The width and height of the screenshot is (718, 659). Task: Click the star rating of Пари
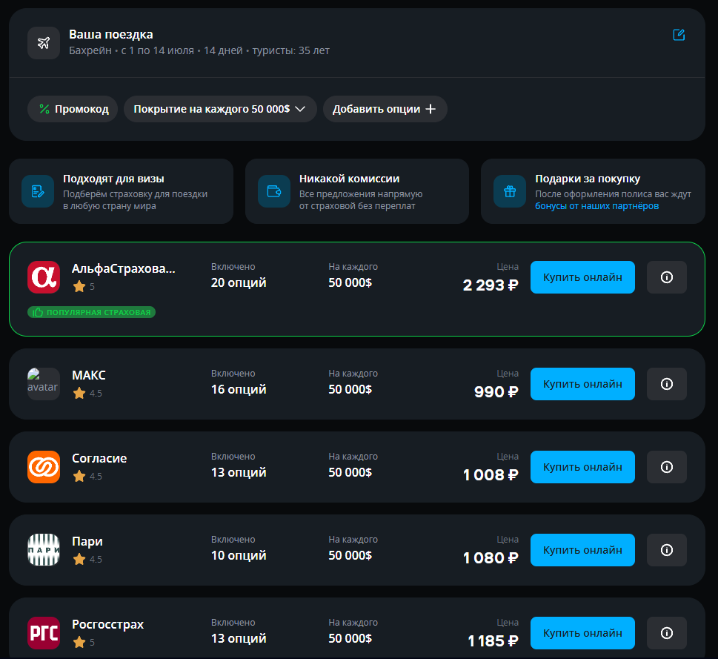coord(87,560)
